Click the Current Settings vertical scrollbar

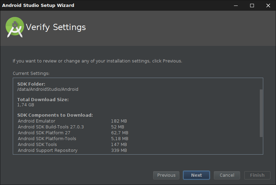(261, 113)
